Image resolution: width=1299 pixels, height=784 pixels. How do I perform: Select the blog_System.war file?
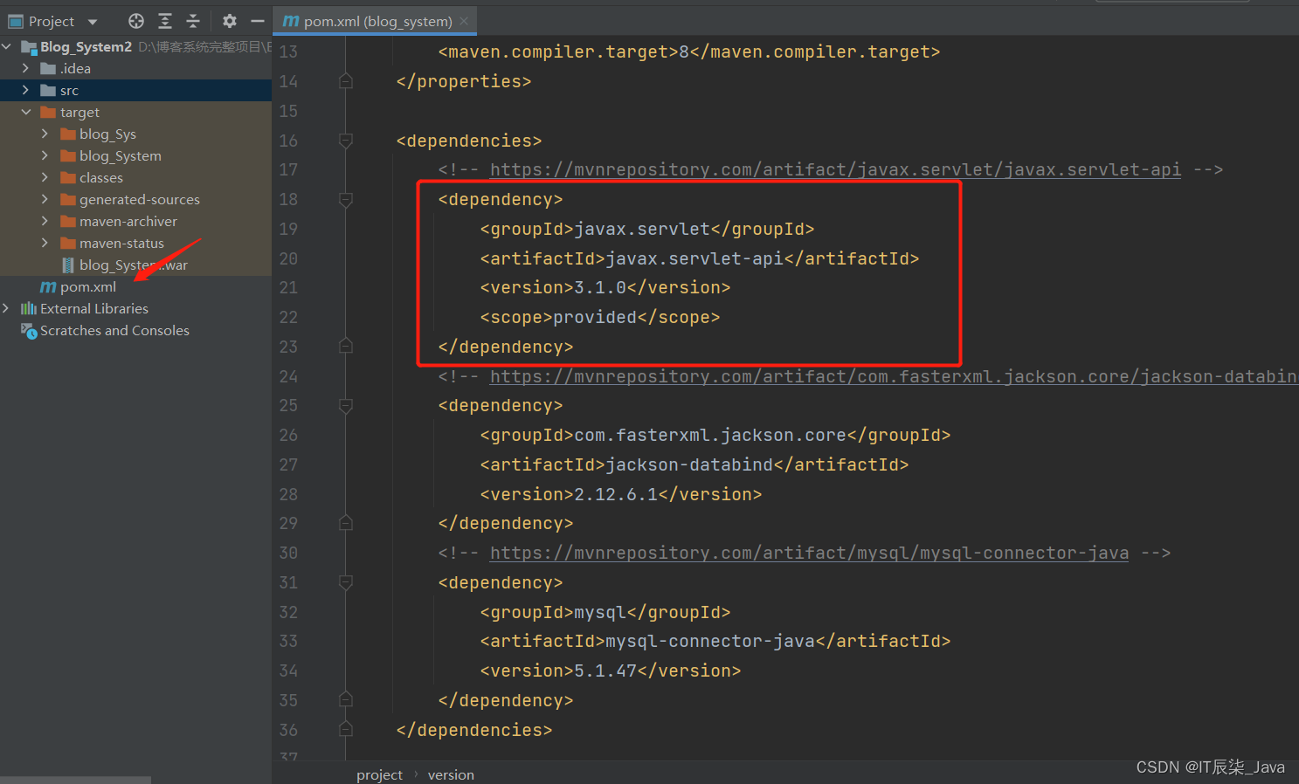tap(133, 265)
